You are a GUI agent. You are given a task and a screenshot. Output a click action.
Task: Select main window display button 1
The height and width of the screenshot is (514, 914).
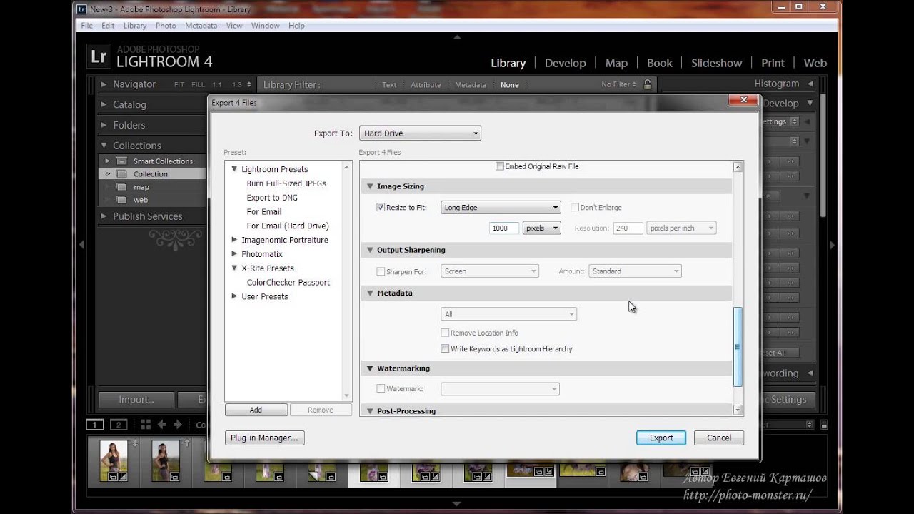94,425
